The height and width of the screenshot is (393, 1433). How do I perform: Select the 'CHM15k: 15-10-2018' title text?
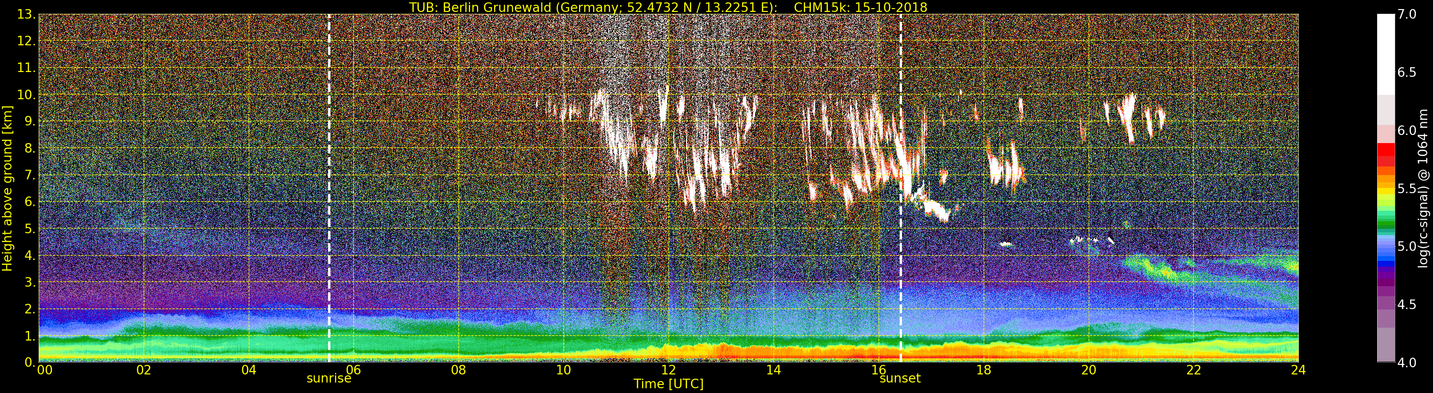(860, 7)
